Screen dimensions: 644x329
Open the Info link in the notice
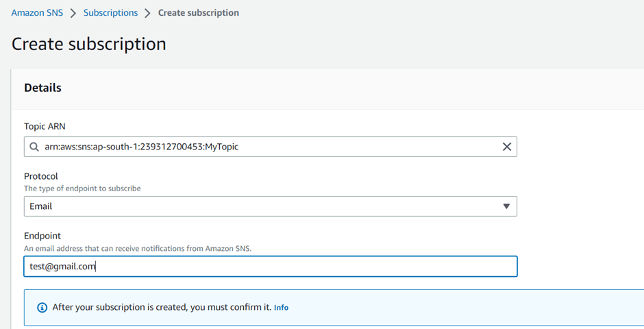[x=281, y=308]
